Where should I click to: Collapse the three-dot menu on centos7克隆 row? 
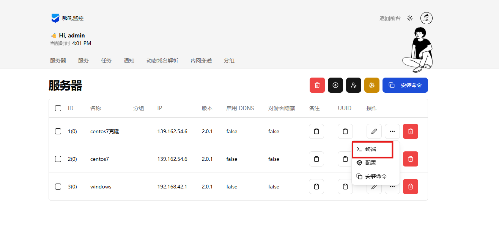pos(392,131)
